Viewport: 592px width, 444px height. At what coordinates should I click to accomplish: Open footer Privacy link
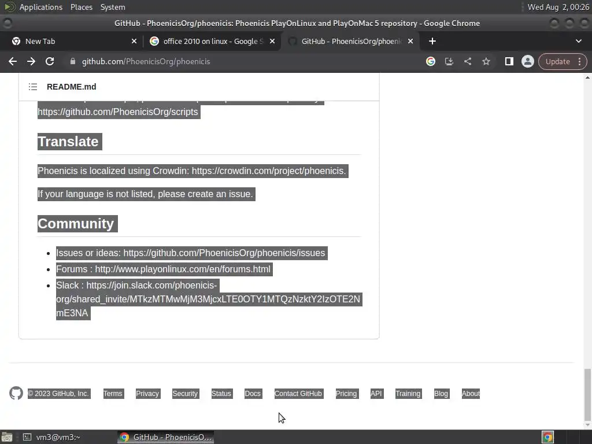click(x=147, y=393)
